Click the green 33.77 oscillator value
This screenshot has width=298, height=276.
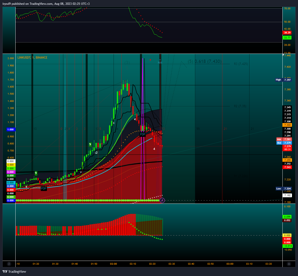[287, 38]
